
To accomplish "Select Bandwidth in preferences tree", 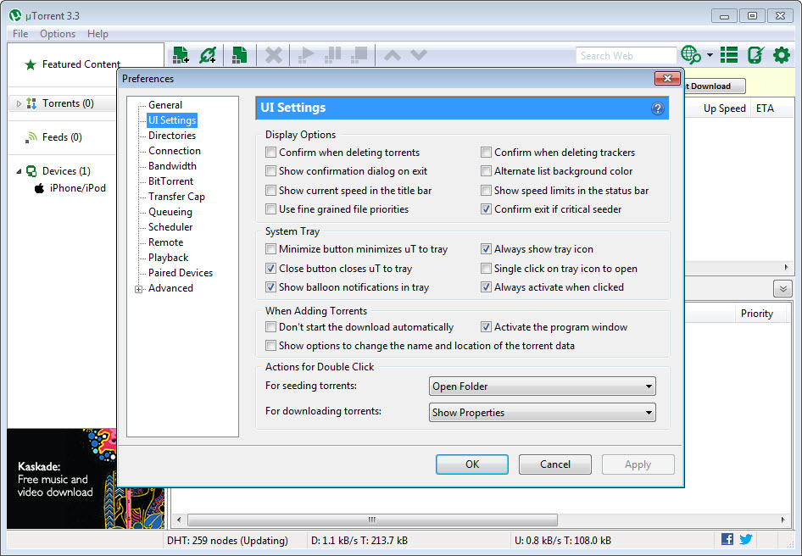I will tap(172, 166).
